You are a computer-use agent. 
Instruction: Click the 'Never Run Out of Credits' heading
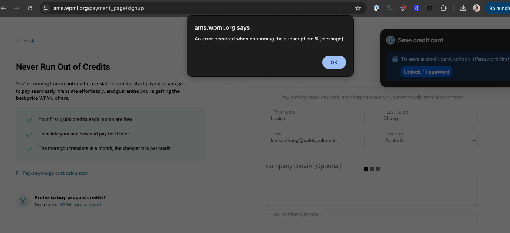point(63,67)
